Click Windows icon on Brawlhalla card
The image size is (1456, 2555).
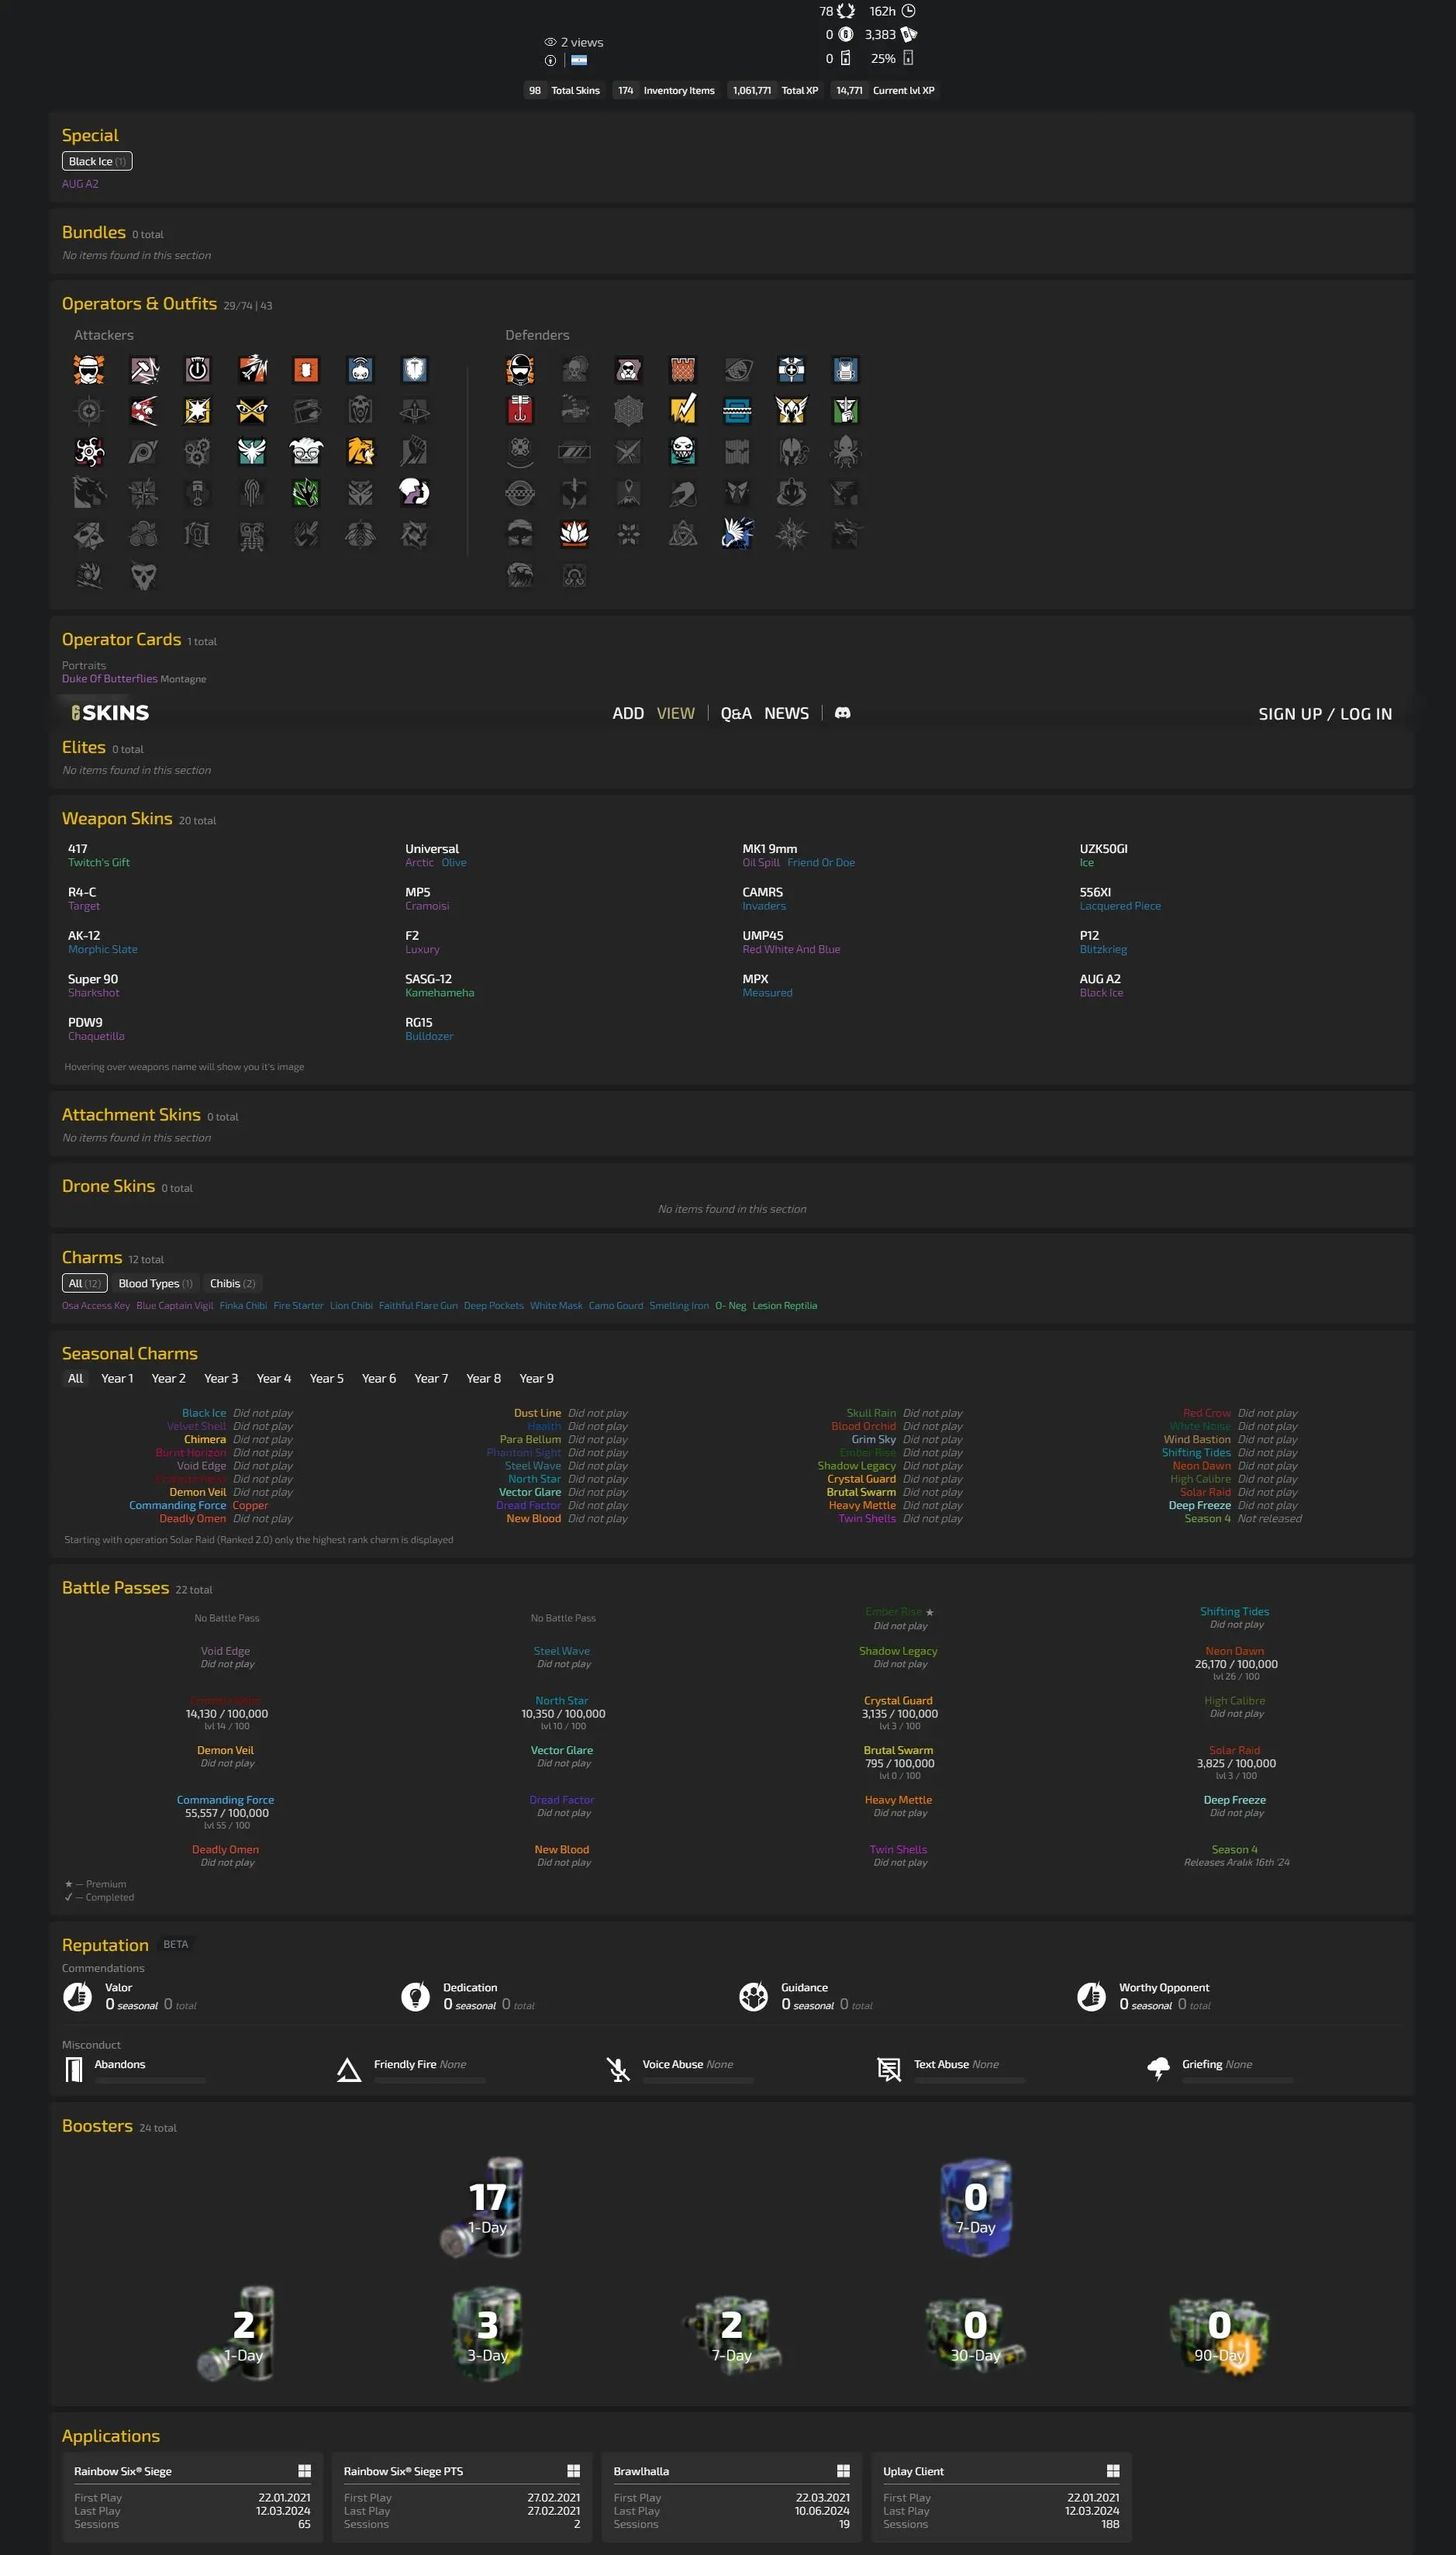tap(843, 2470)
